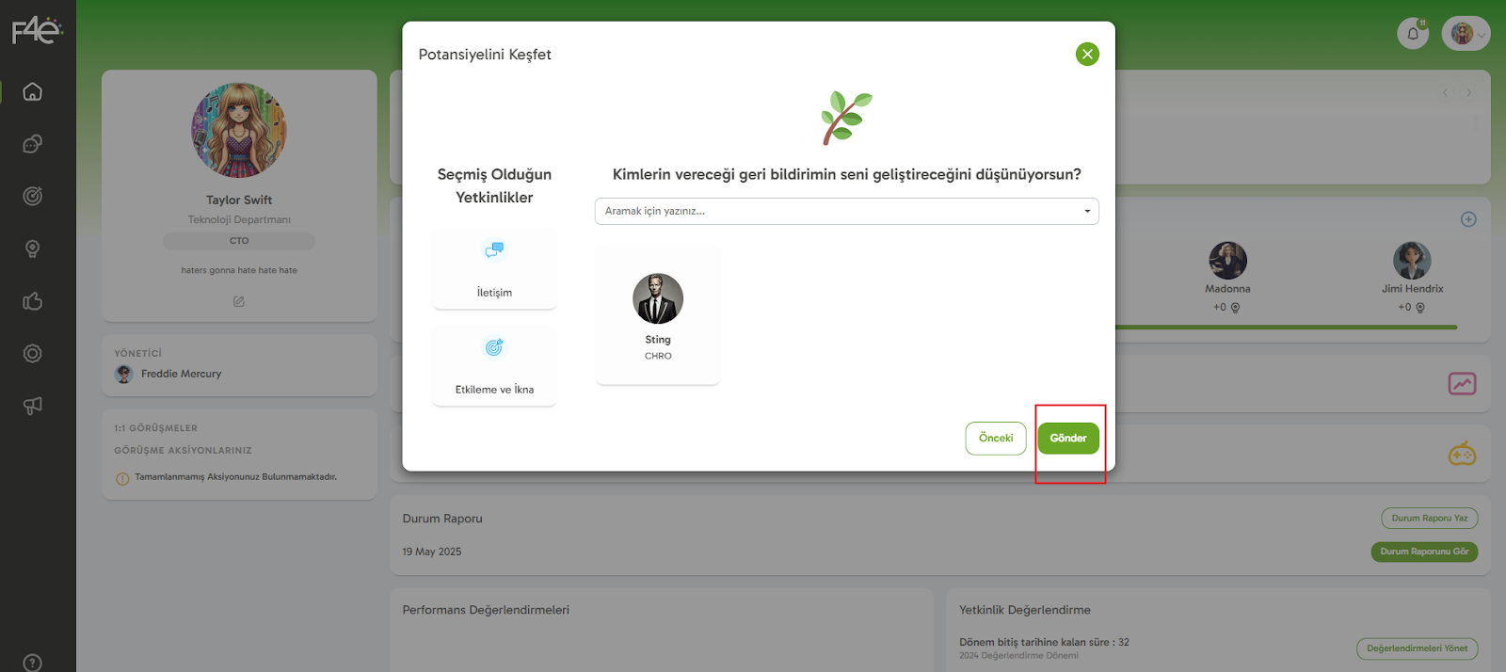The image size is (1506, 672).
Task: Click the Sting CHRO person card
Action: click(658, 315)
